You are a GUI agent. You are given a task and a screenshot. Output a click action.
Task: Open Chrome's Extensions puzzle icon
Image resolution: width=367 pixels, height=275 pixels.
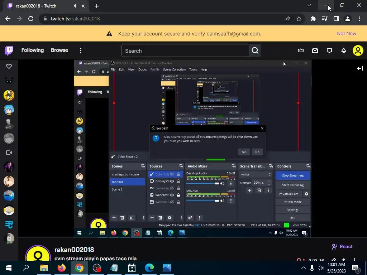click(x=313, y=19)
